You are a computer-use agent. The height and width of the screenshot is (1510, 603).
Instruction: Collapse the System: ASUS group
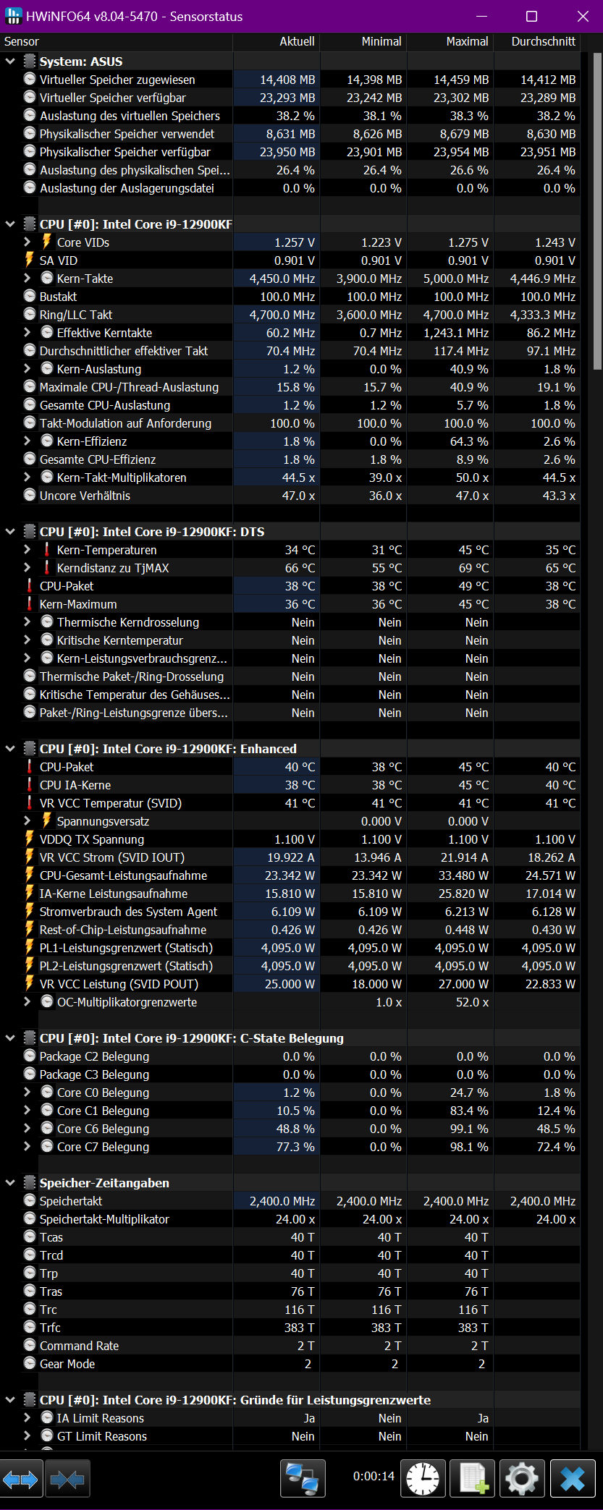point(10,61)
